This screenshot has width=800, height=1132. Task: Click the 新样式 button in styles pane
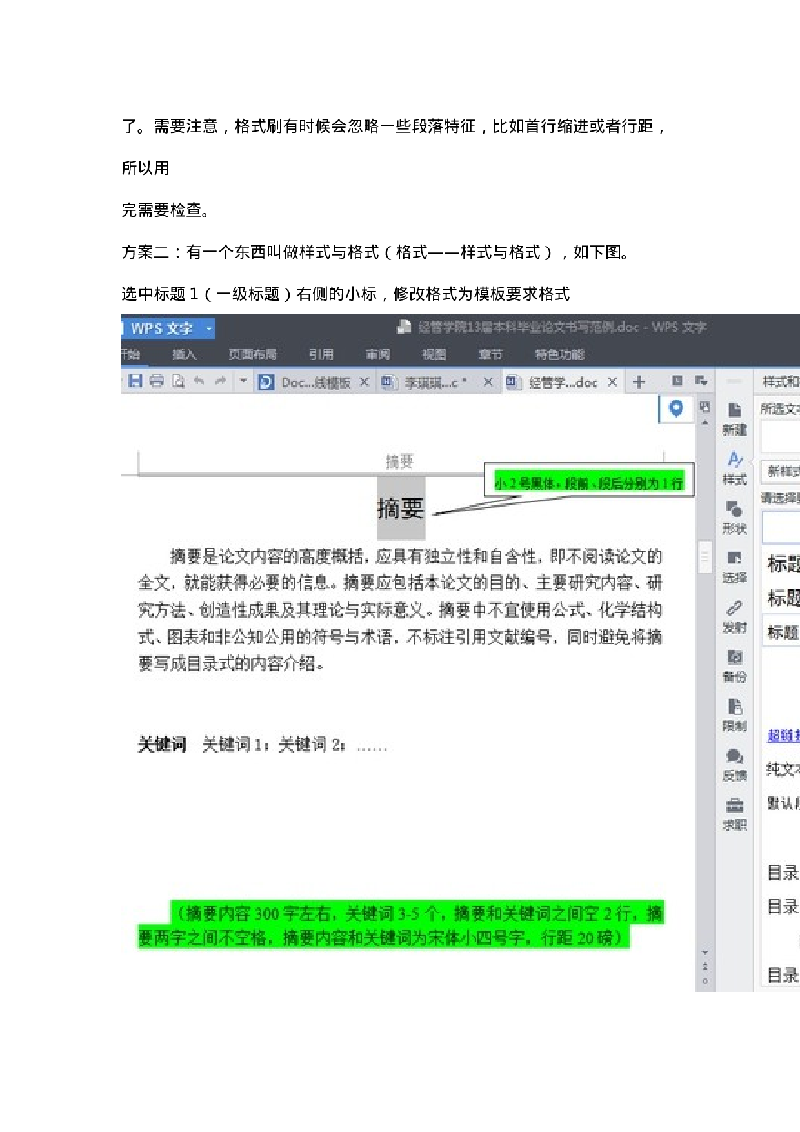point(781,471)
